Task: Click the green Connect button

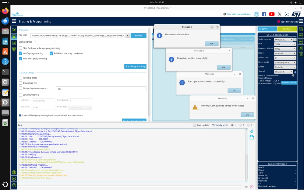Action: click(287, 29)
